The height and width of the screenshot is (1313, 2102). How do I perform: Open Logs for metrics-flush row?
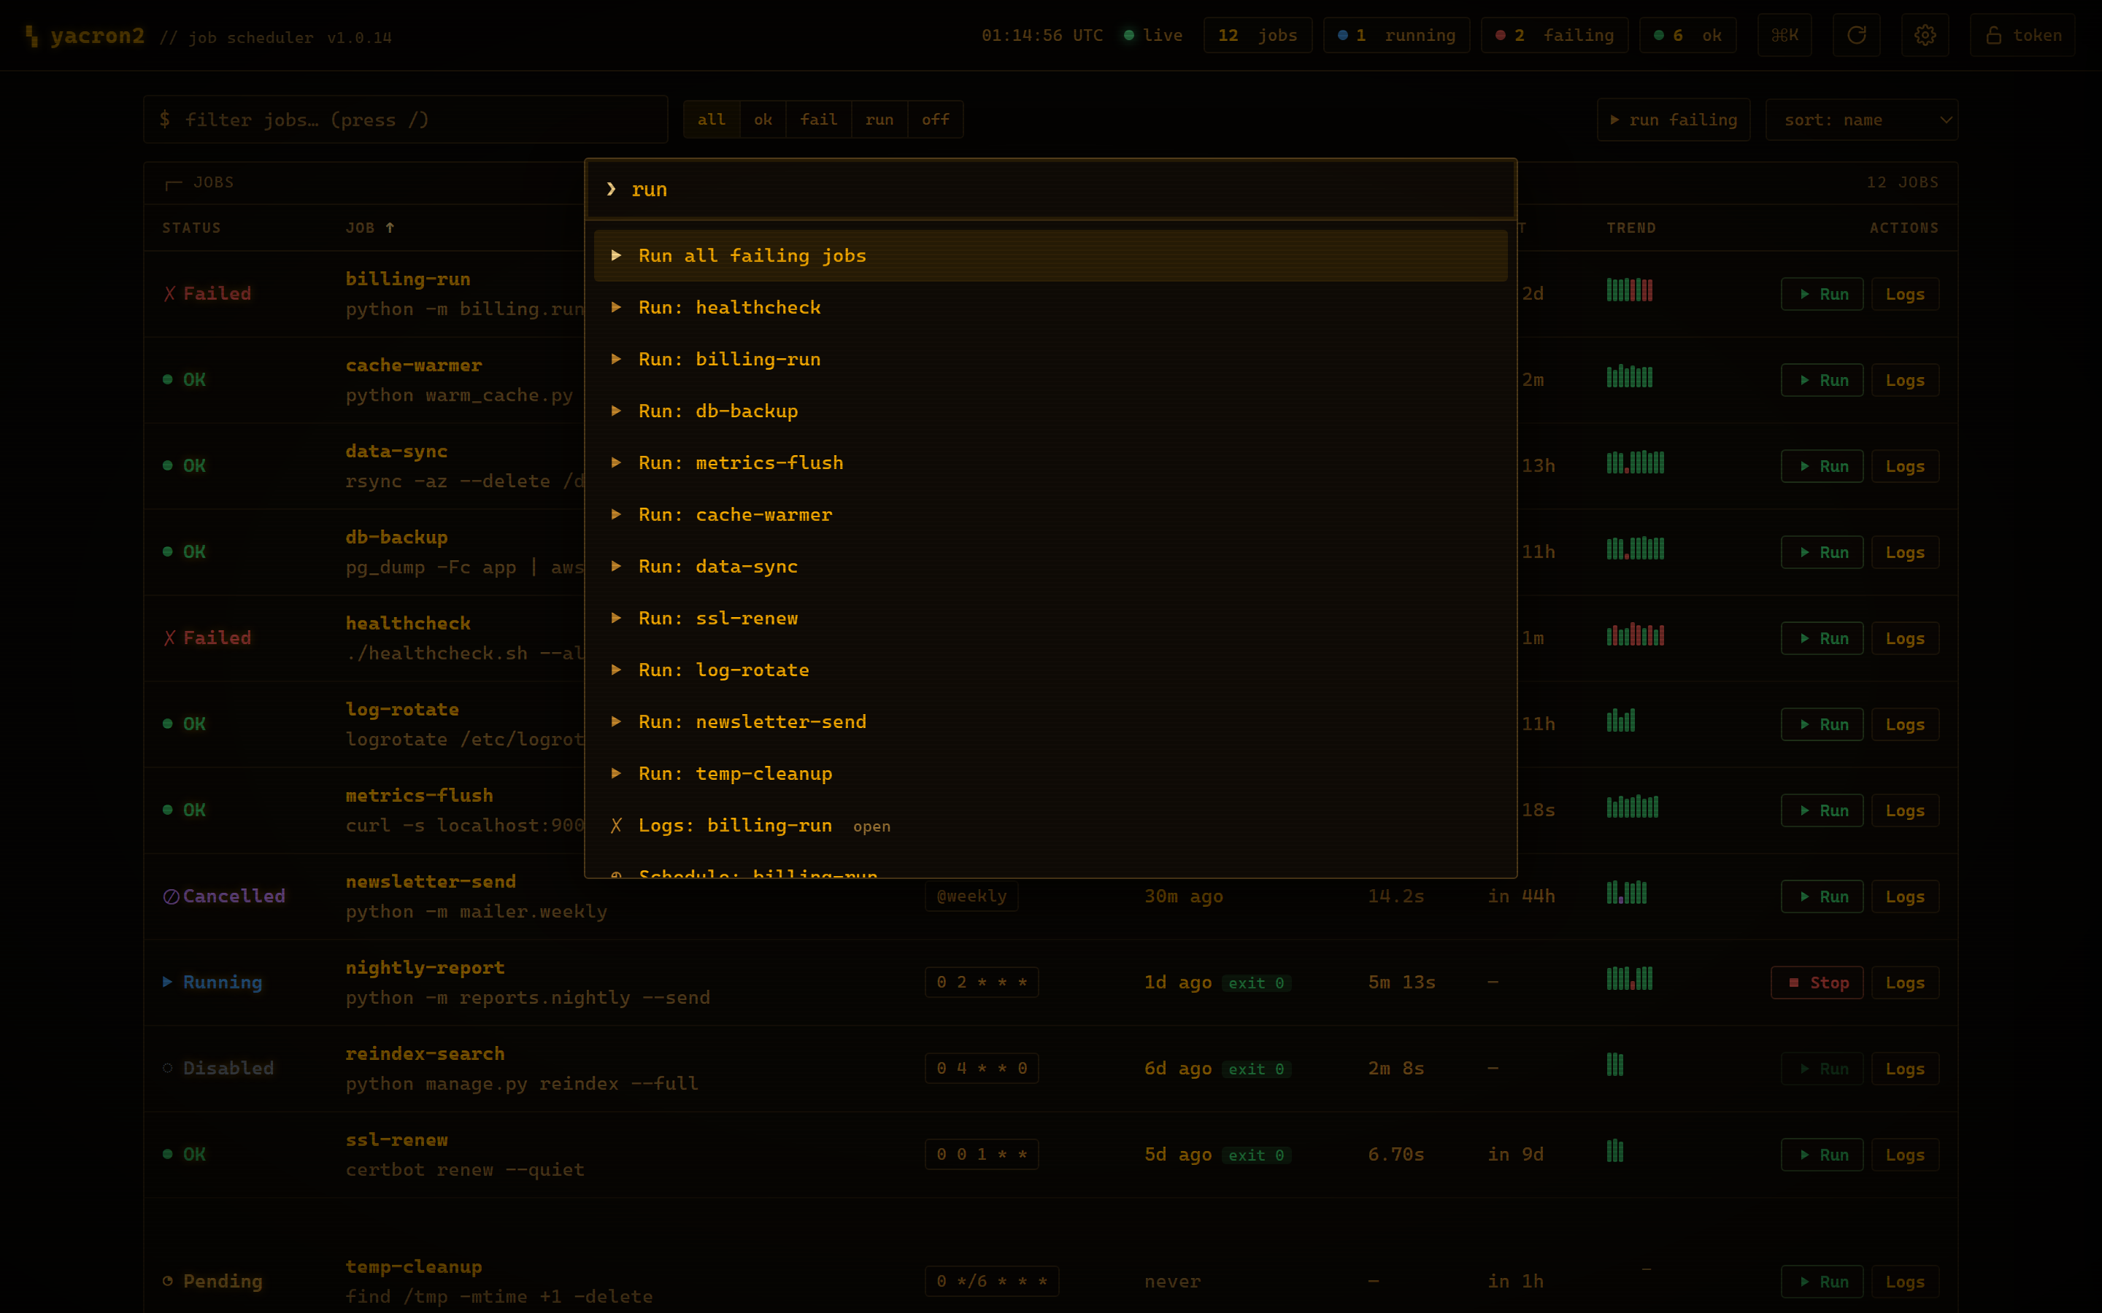coord(1904,810)
